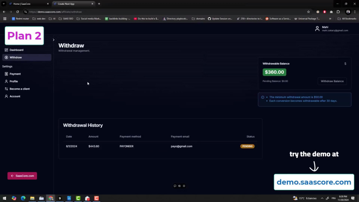The image size is (359, 202).
Task: Bookmark this page with the star
Action: pyautogui.click(x=308, y=12)
